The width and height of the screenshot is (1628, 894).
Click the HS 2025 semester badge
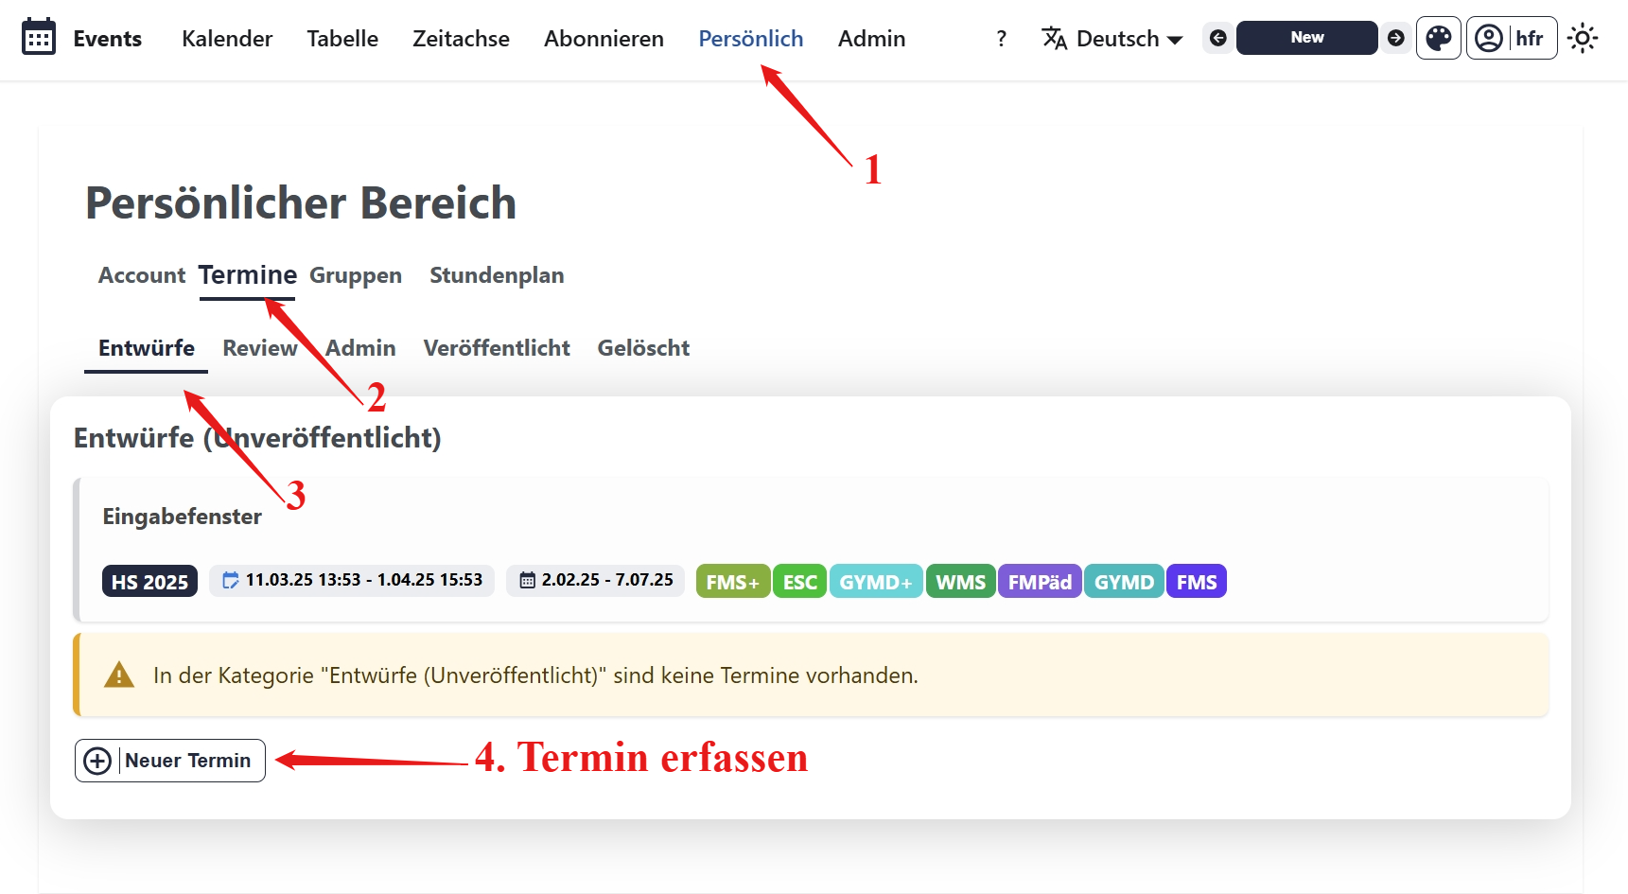149,582
